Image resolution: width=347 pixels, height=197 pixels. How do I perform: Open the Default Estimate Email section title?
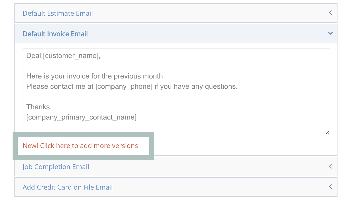58,13
